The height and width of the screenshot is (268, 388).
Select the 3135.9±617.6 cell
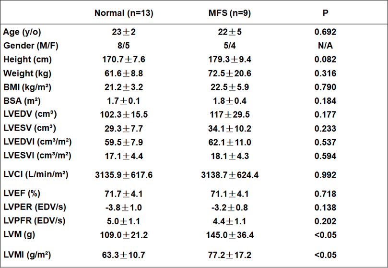point(124,175)
